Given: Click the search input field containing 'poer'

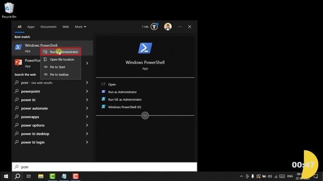Looking at the screenshot, I should pyautogui.click(x=104, y=167).
